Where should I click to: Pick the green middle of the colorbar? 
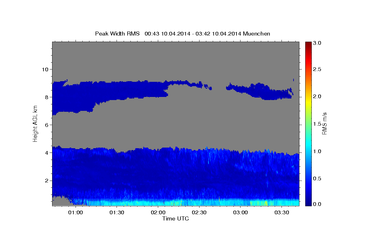pos(308,124)
